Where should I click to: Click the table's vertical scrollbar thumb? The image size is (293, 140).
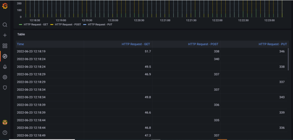(x=288, y=59)
